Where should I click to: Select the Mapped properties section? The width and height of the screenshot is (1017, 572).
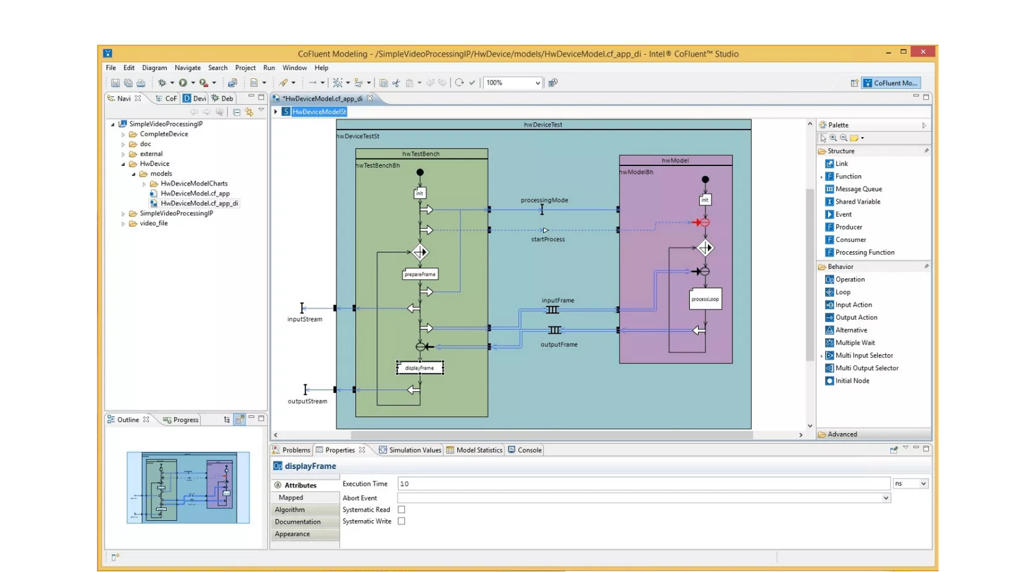coord(305,497)
